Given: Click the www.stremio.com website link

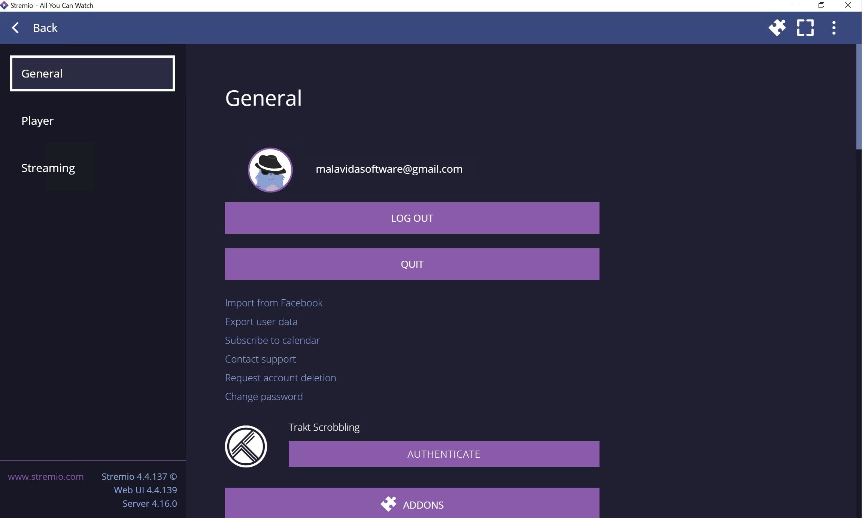Looking at the screenshot, I should point(45,477).
